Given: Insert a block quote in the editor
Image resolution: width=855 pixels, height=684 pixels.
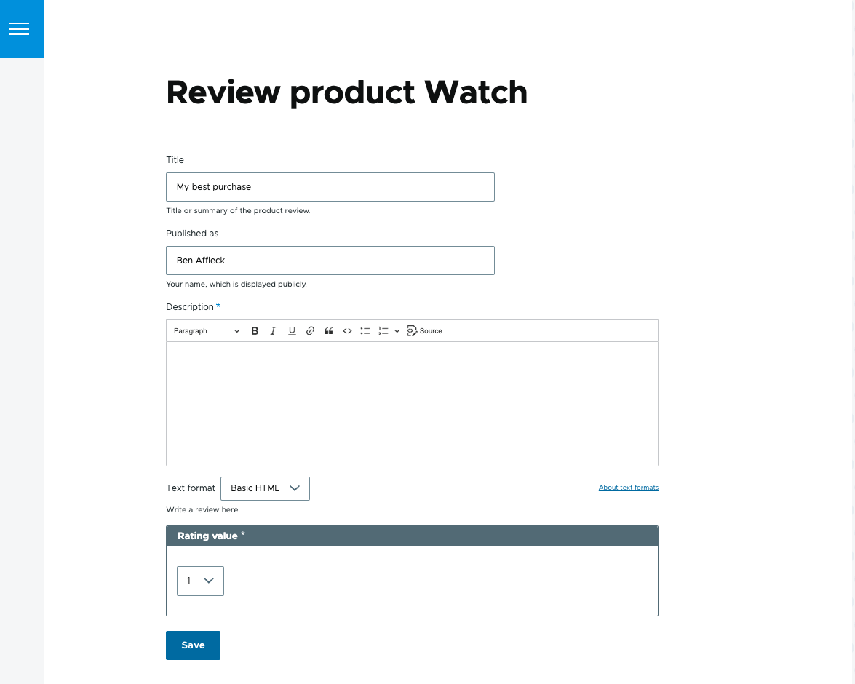Looking at the screenshot, I should tap(328, 330).
